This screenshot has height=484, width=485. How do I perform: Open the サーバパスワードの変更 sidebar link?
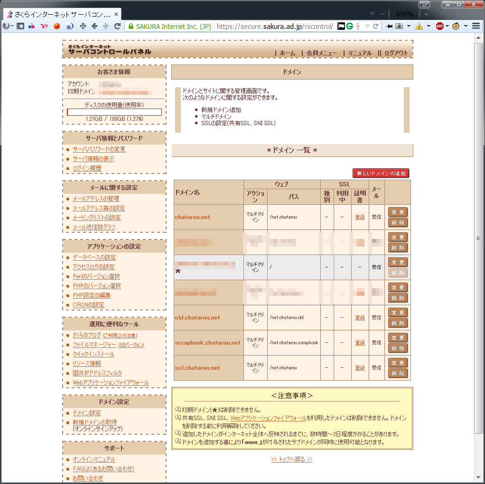pos(99,149)
